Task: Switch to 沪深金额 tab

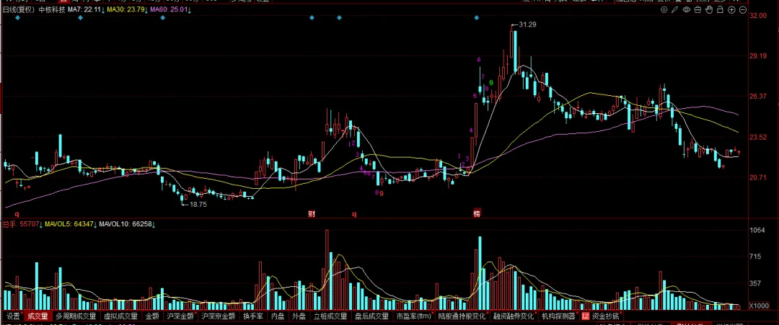Action: coord(180,316)
